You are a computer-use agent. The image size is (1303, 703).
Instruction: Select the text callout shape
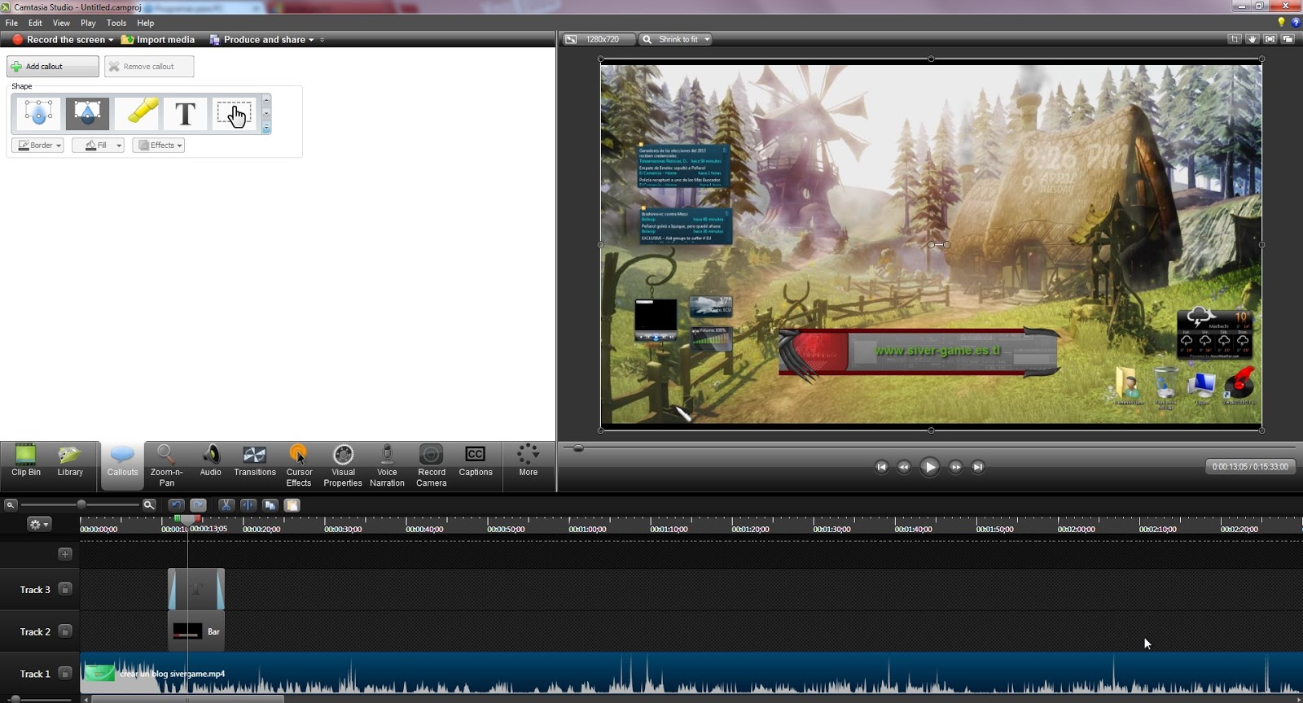186,113
